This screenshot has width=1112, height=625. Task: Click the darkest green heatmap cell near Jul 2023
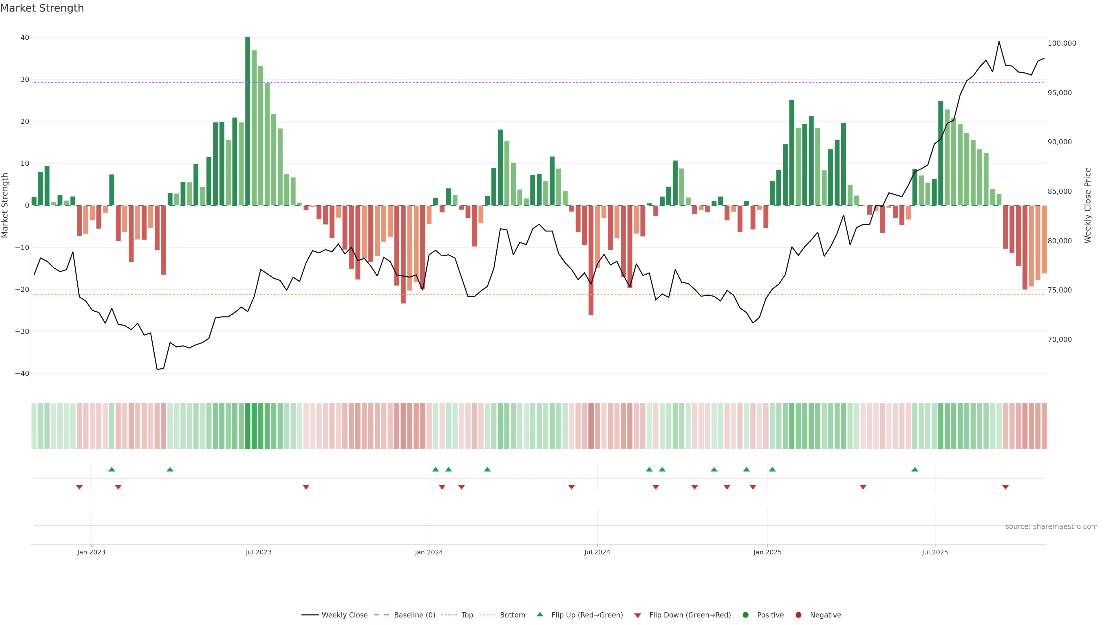248,426
